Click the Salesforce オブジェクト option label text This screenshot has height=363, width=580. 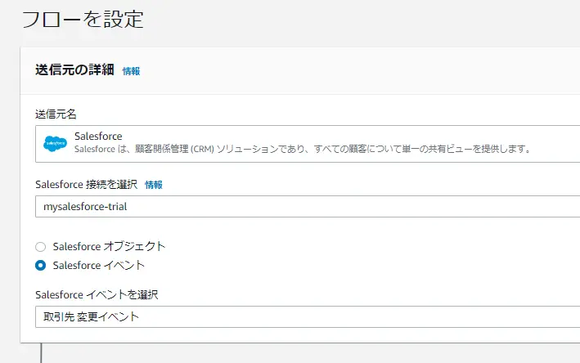point(109,247)
